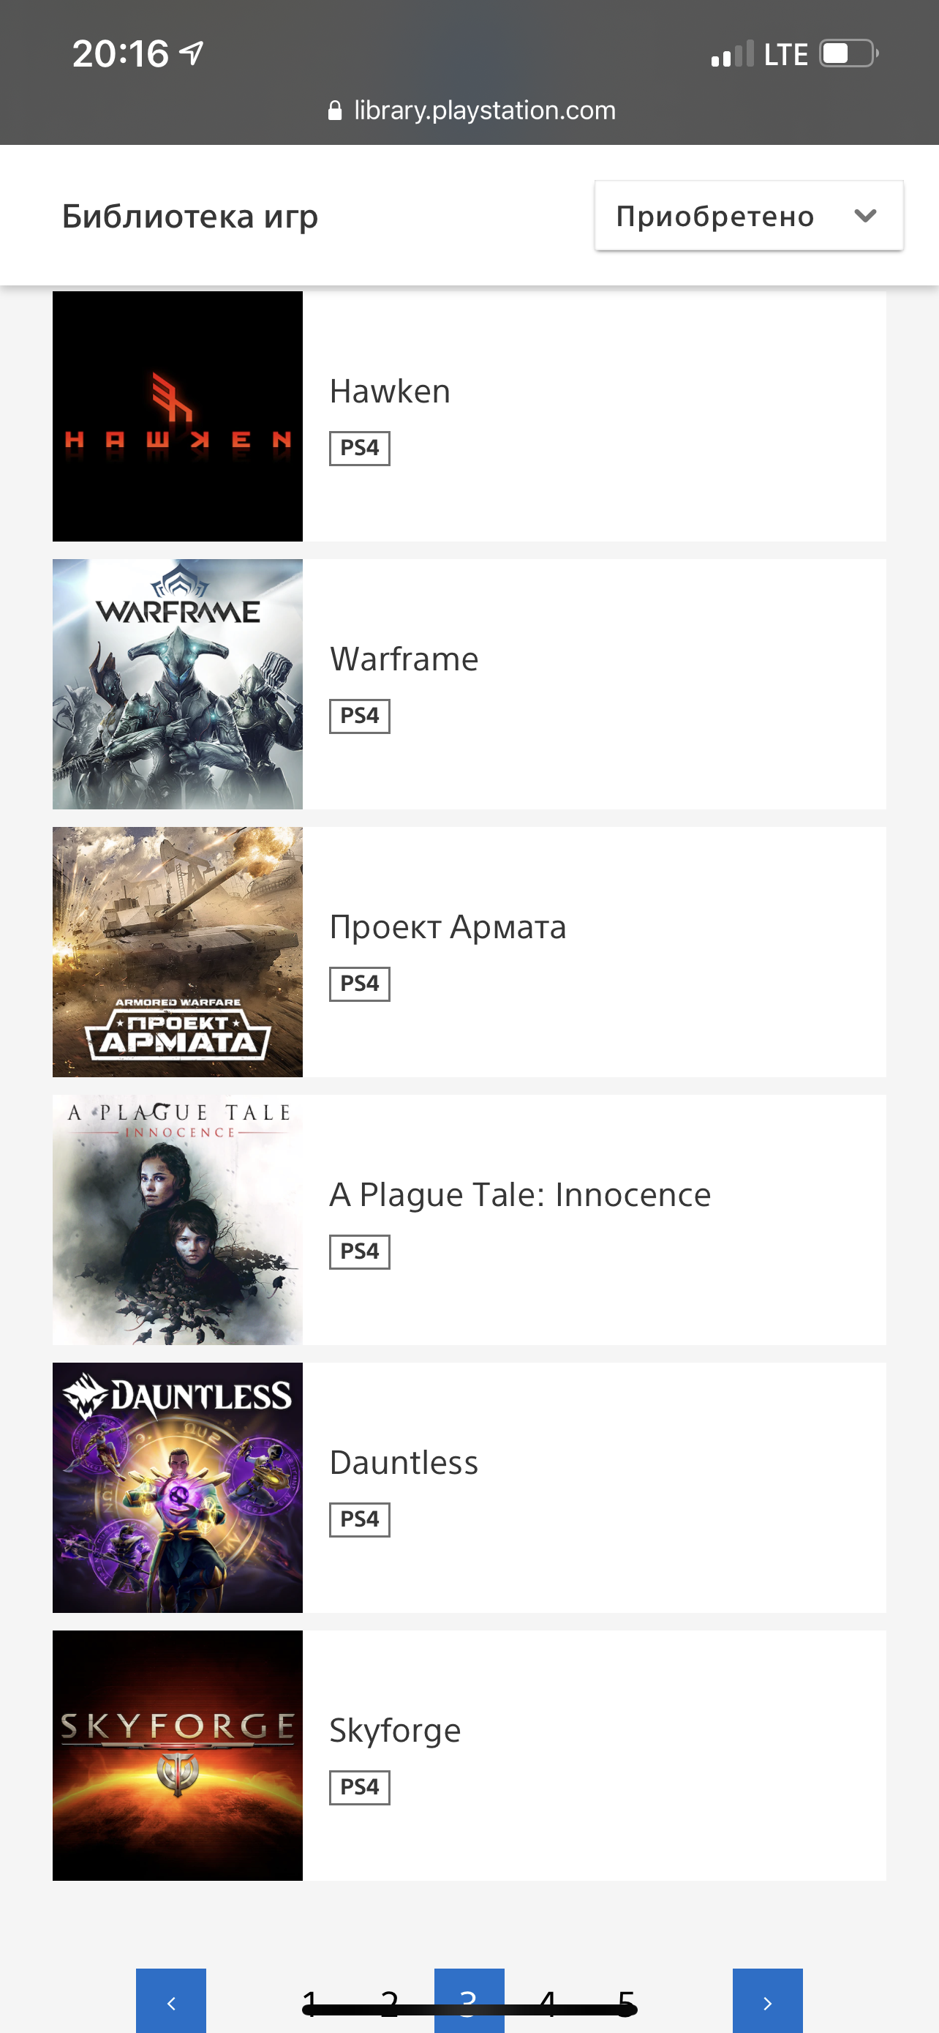Viewport: 939px width, 2033px height.
Task: Open the Warframe cover art
Action: 178,684
